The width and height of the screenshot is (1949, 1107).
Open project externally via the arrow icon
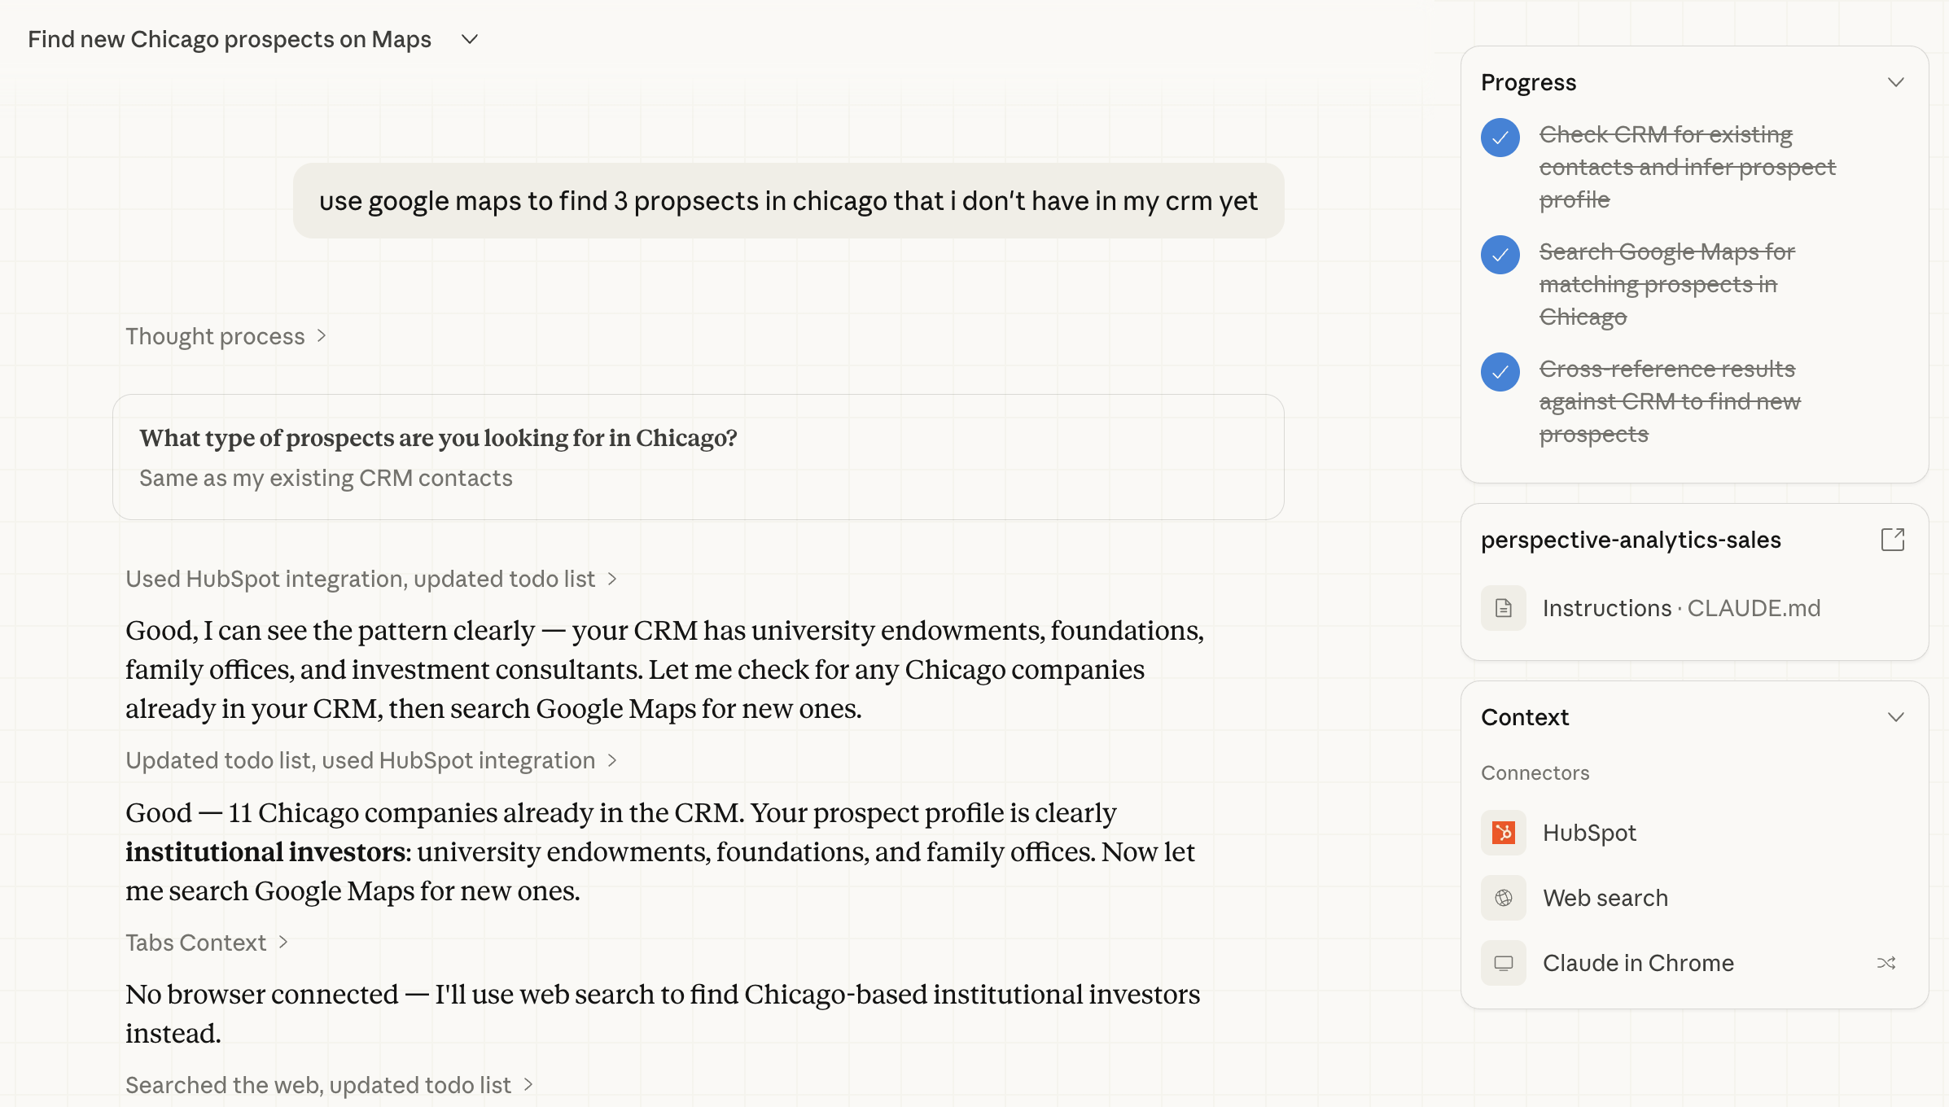pyautogui.click(x=1894, y=539)
